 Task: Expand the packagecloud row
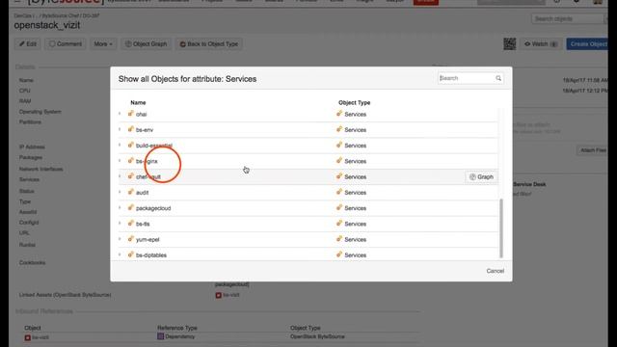120,208
